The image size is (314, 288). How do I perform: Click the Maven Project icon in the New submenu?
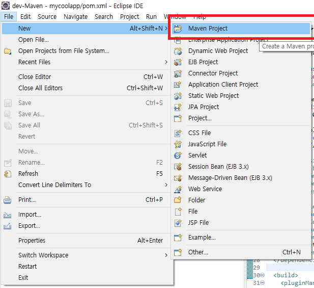pyautogui.click(x=178, y=29)
